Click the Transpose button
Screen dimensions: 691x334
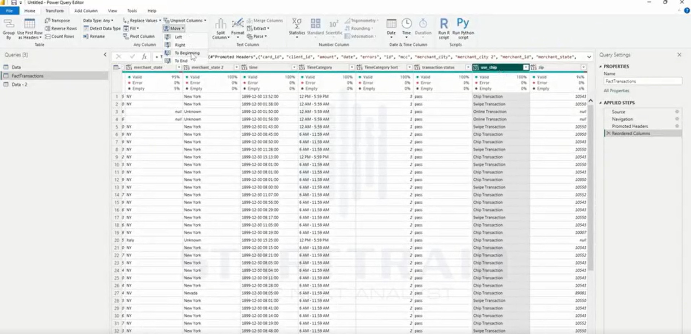click(x=57, y=21)
